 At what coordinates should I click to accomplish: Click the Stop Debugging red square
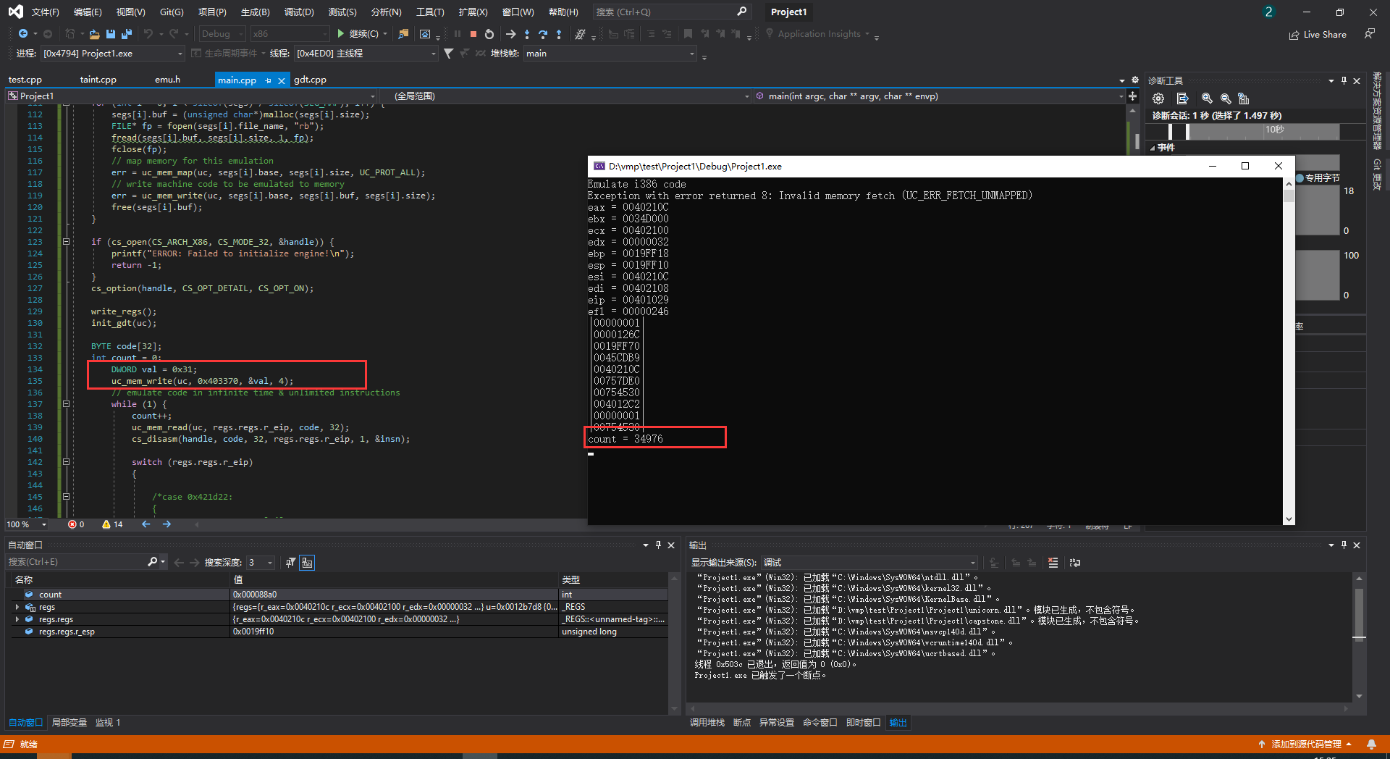pos(473,34)
